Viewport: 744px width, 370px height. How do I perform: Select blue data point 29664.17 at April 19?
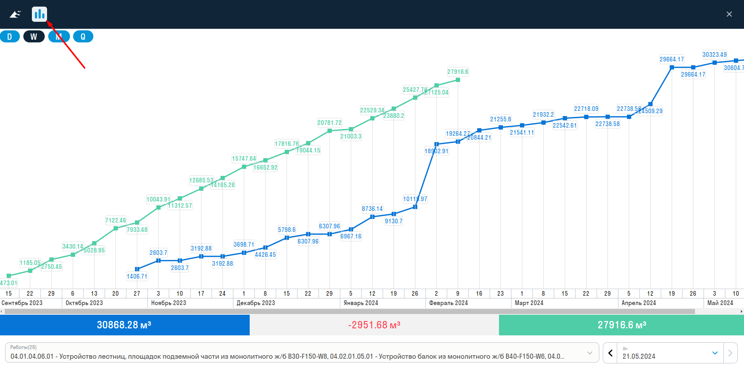tap(672, 67)
